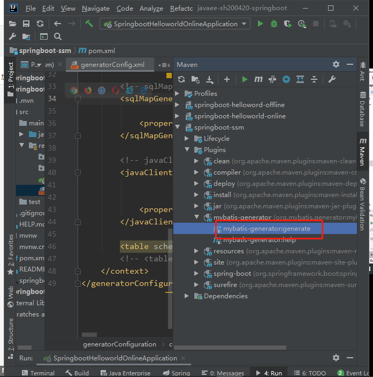The height and width of the screenshot is (377, 373).
Task: Open Run panel gear settings
Action: (336, 358)
